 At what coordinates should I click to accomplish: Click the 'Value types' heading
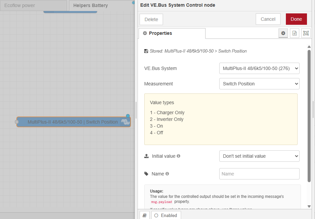coord(162,102)
